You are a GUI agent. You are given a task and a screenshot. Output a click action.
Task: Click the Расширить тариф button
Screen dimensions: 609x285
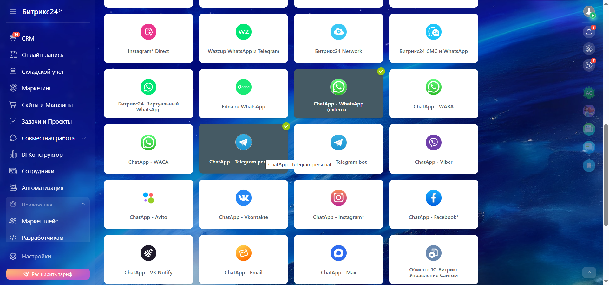48,274
